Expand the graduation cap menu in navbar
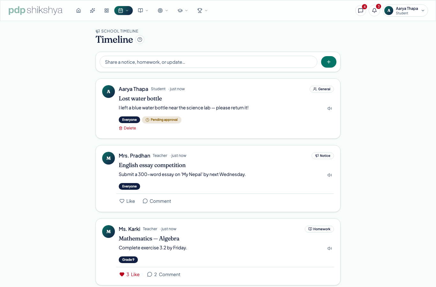The width and height of the screenshot is (436, 287). pos(183,11)
